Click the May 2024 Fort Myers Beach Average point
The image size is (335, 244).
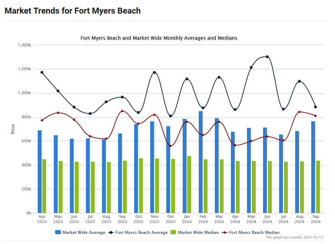(x=251, y=68)
